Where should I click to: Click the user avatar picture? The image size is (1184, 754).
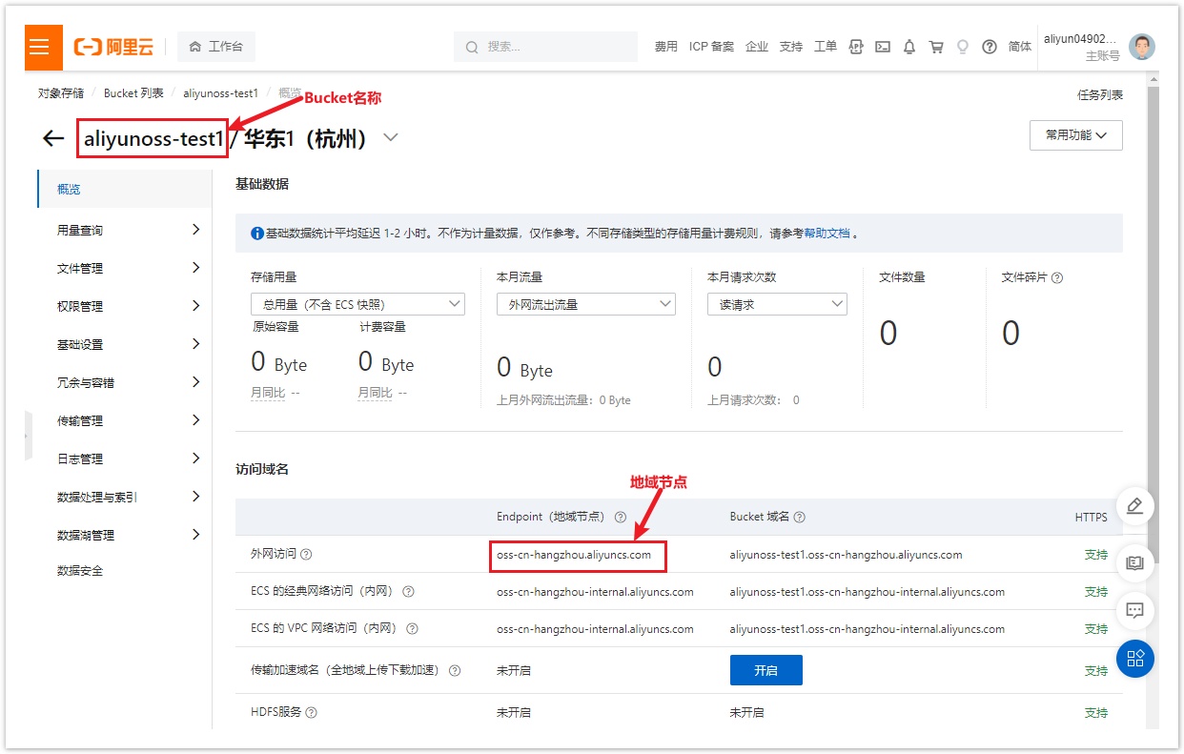coord(1142,47)
